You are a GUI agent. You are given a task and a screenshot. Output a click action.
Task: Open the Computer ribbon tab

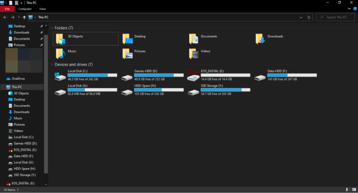(25, 9)
